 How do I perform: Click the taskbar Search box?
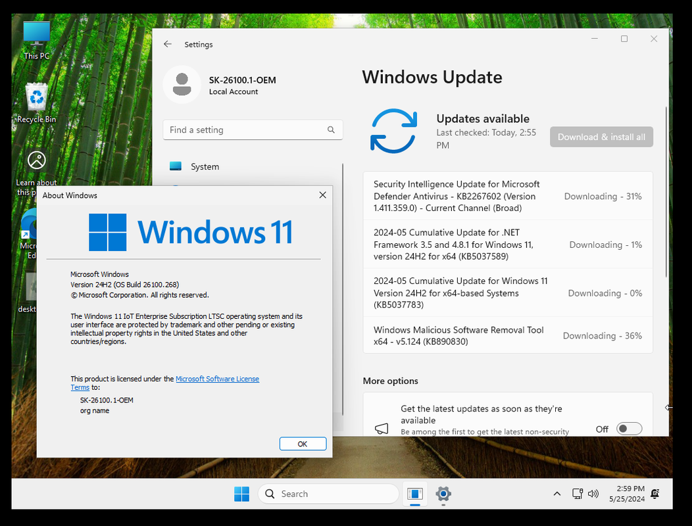click(x=328, y=494)
